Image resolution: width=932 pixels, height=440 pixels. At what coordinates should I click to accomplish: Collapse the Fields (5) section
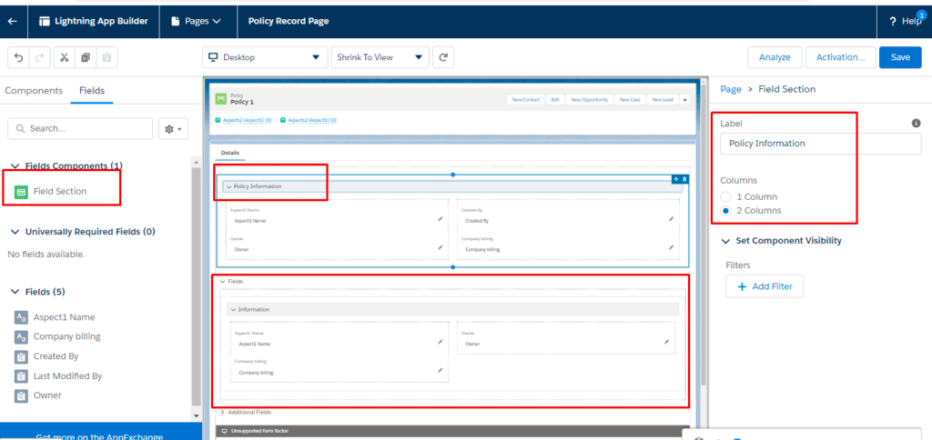tap(15, 292)
